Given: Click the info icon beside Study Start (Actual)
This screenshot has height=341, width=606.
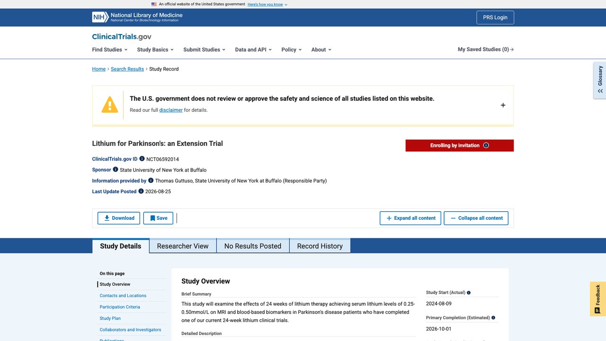Looking at the screenshot, I should click(x=469, y=293).
